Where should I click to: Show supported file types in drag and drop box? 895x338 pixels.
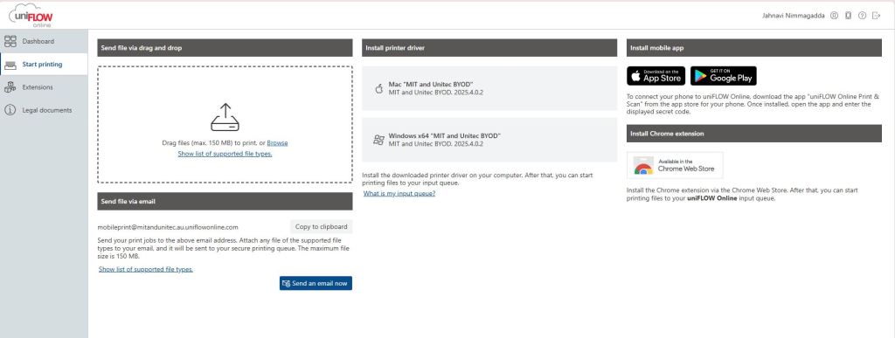point(225,154)
